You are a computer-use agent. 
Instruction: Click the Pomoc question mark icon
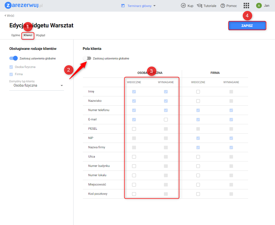[x=223, y=6]
